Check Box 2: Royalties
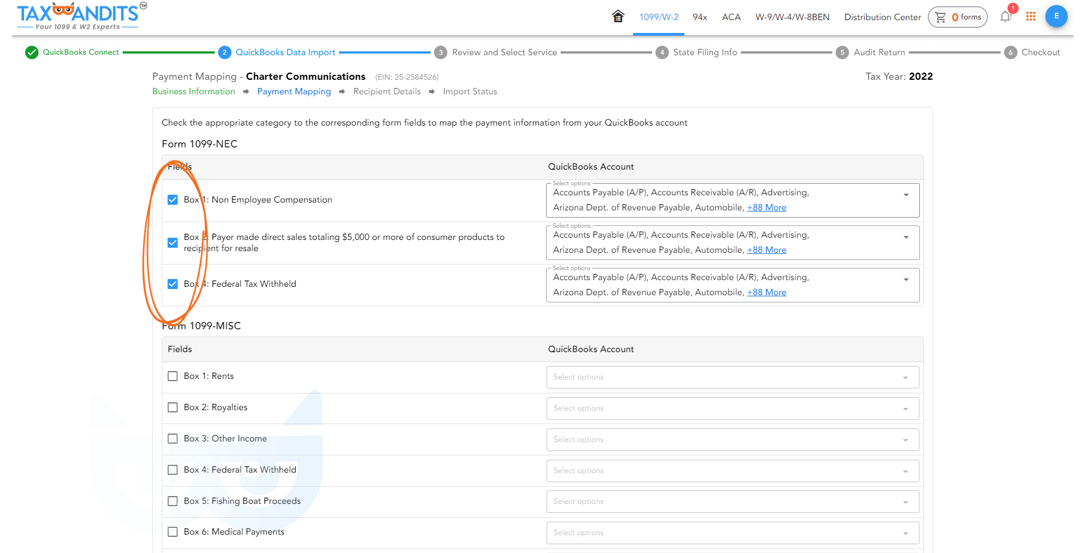Image resolution: width=1085 pixels, height=553 pixels. 173,407
